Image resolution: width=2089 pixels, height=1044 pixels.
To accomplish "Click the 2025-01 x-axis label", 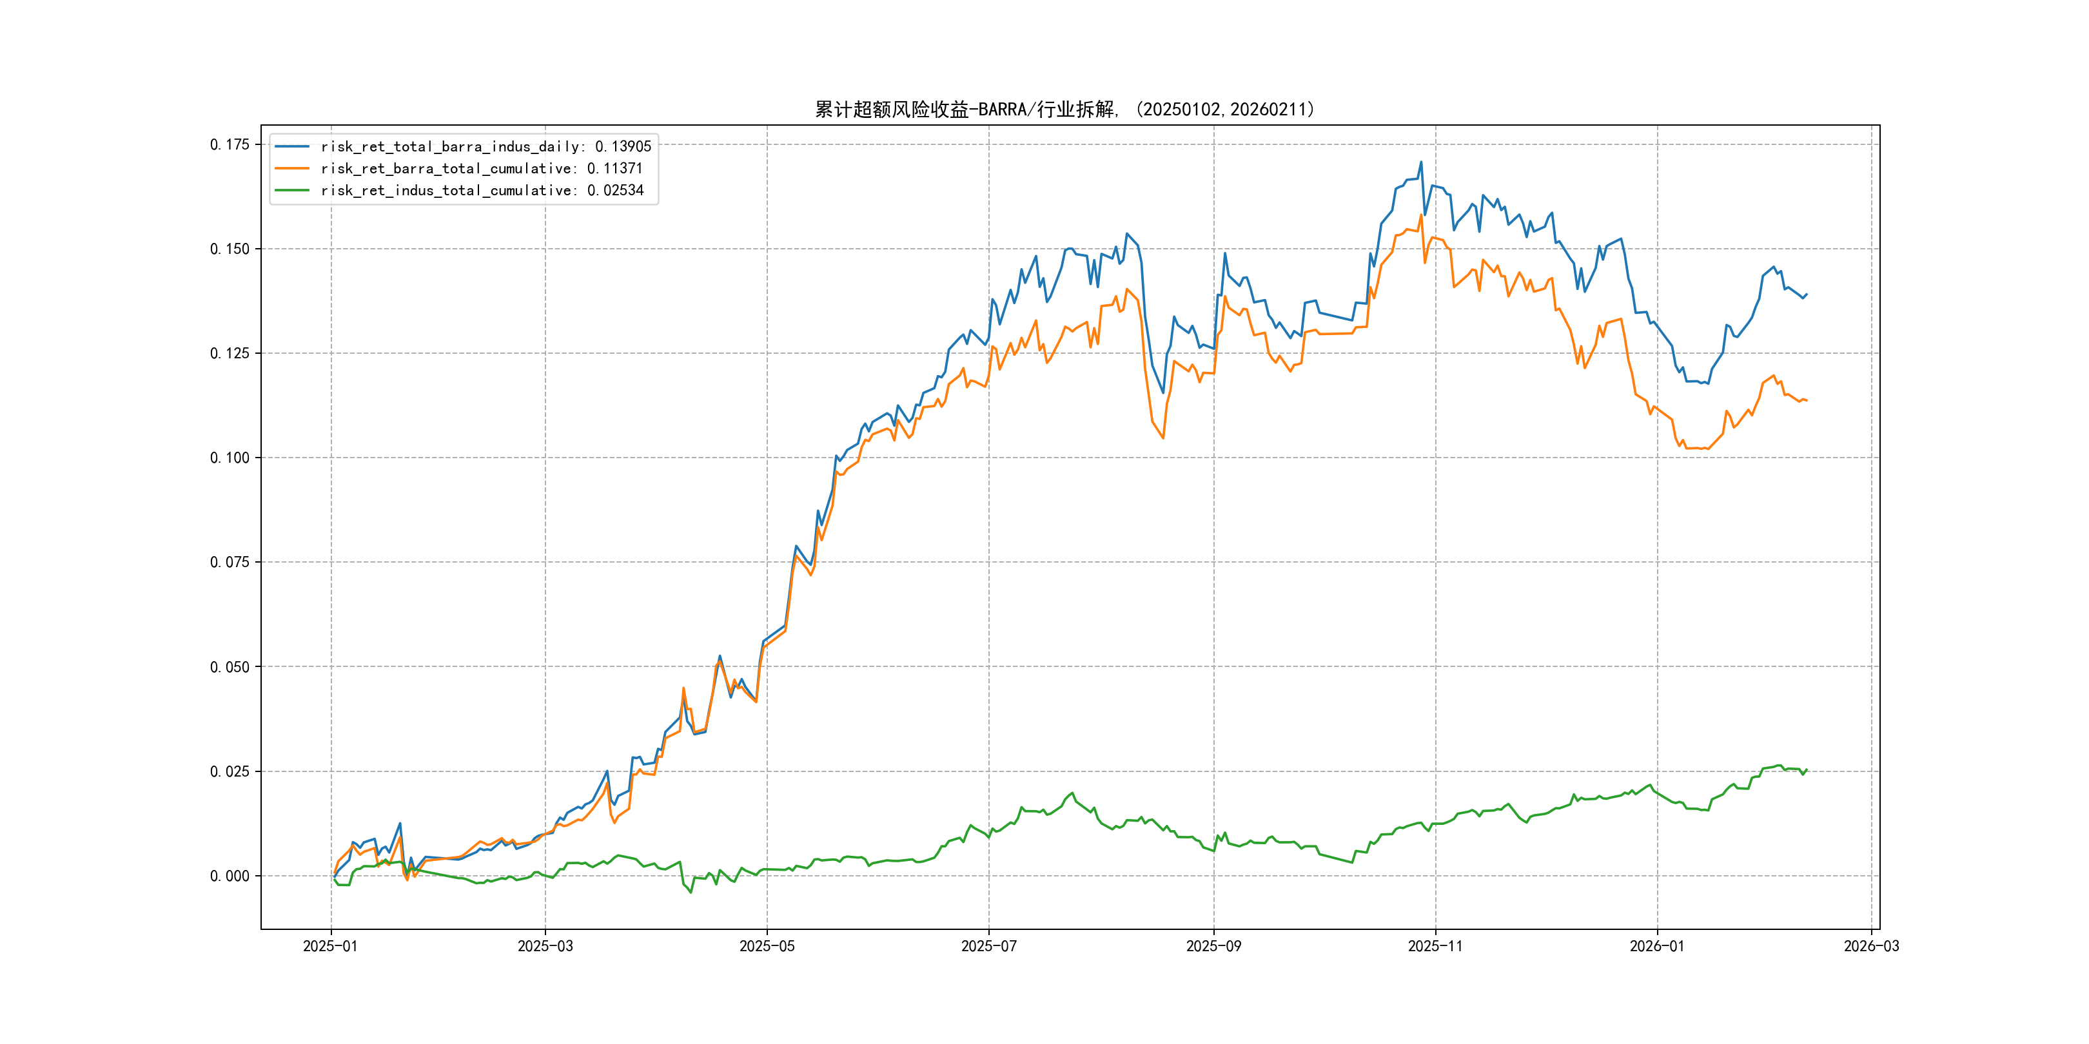I will [330, 946].
